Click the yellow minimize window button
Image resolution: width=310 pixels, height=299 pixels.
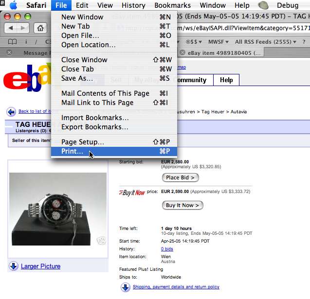click(x=18, y=17)
